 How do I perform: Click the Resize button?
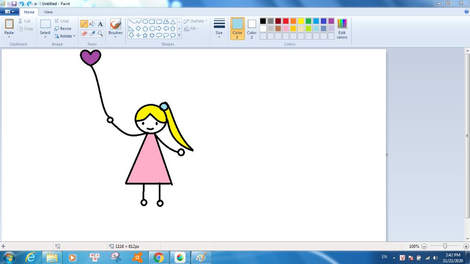coord(63,28)
